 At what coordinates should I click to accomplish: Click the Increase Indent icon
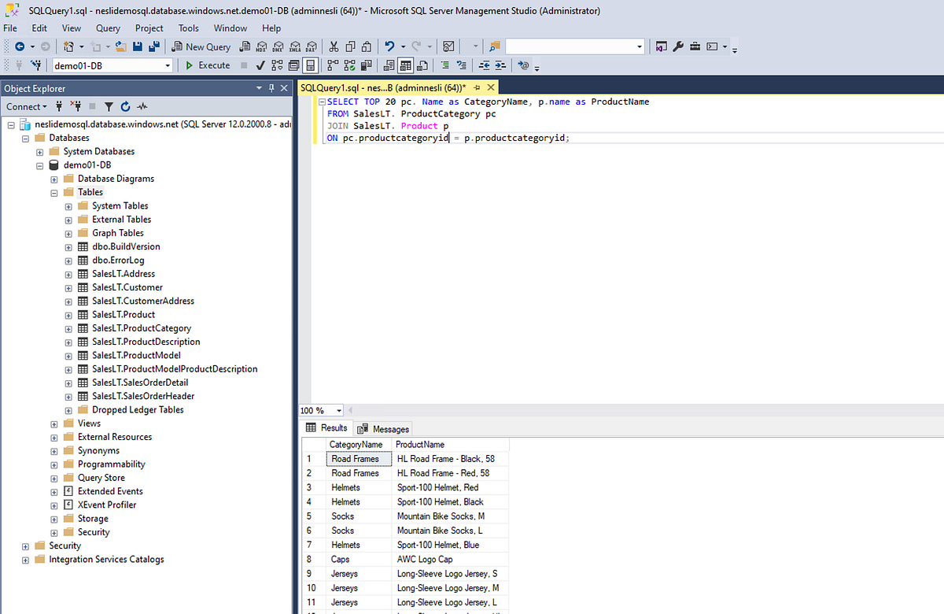[x=500, y=65]
